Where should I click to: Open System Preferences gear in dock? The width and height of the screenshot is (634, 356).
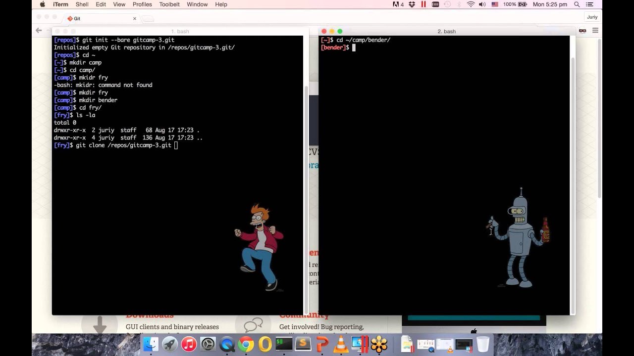(208, 344)
